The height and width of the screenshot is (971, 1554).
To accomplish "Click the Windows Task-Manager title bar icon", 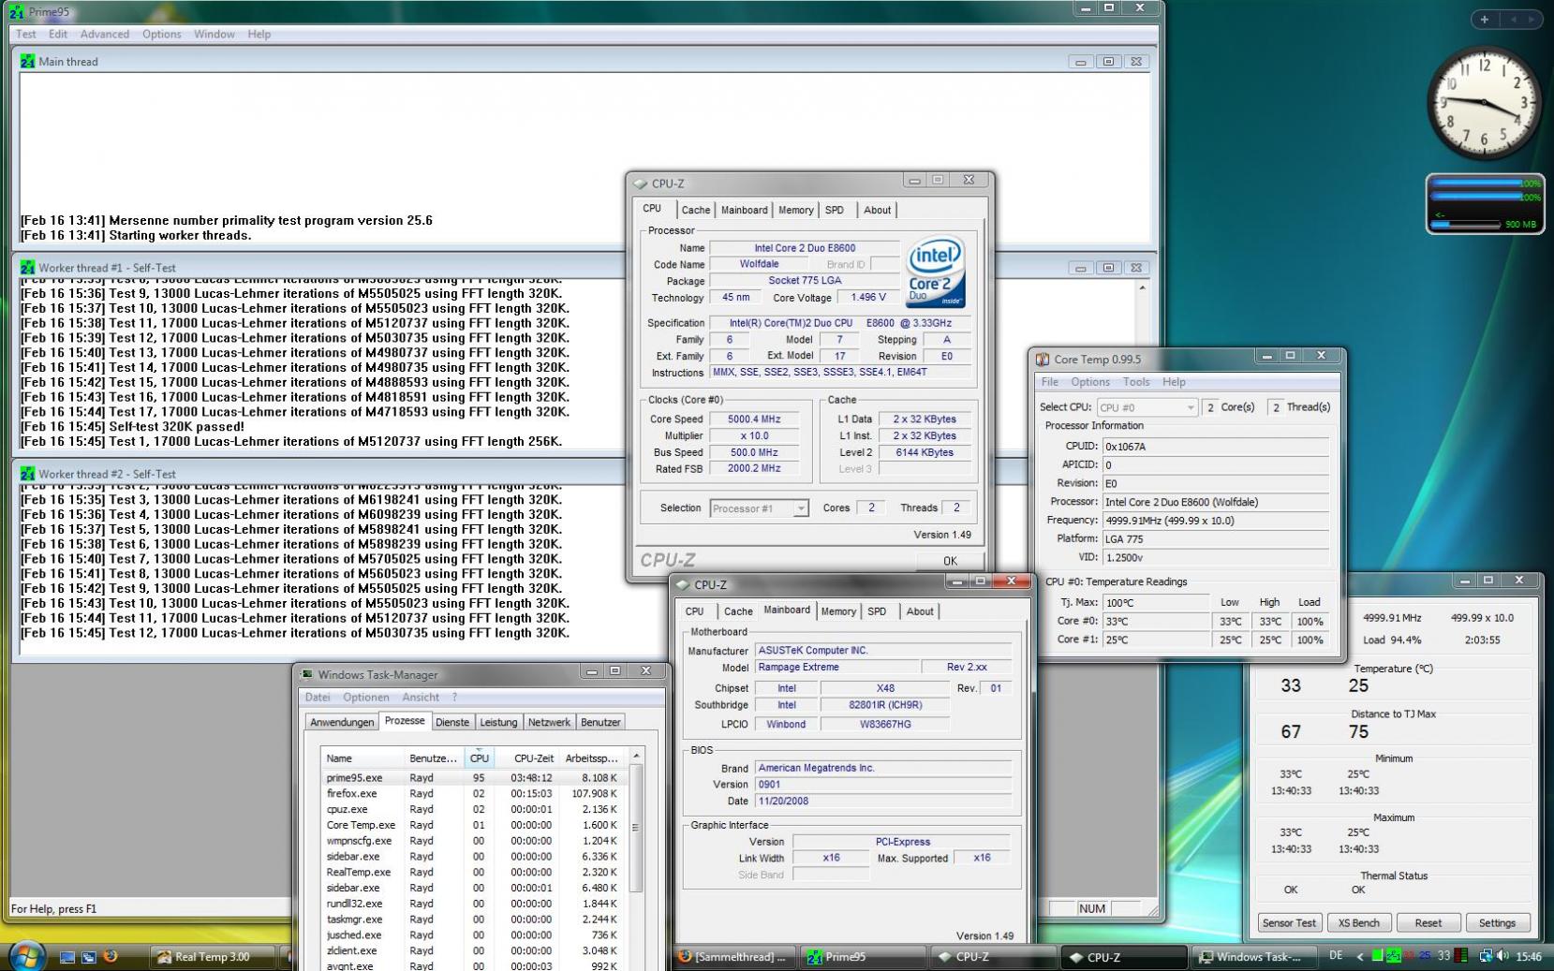I will [x=306, y=673].
